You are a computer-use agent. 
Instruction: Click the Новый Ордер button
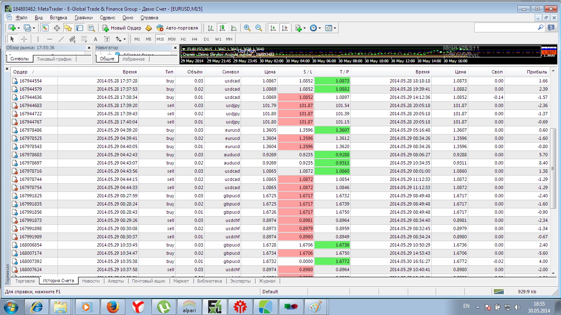pos(122,28)
